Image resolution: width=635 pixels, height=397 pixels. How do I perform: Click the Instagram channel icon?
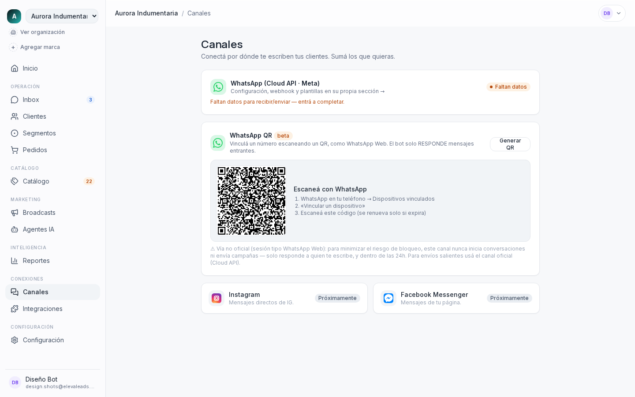(217, 298)
